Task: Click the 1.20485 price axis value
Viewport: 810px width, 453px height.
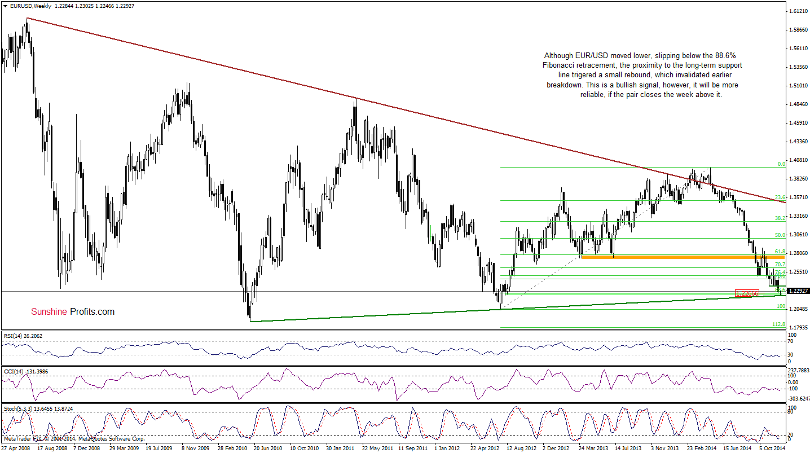Action: 798,309
